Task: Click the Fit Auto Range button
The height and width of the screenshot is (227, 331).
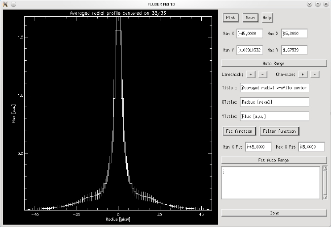Action: click(x=274, y=160)
